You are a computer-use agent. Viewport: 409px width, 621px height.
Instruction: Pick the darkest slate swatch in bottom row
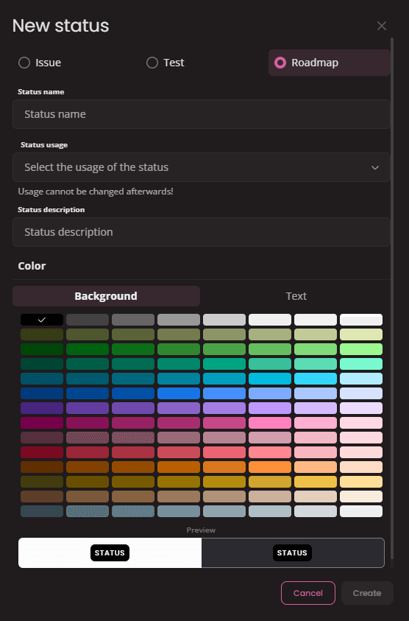pyautogui.click(x=42, y=511)
